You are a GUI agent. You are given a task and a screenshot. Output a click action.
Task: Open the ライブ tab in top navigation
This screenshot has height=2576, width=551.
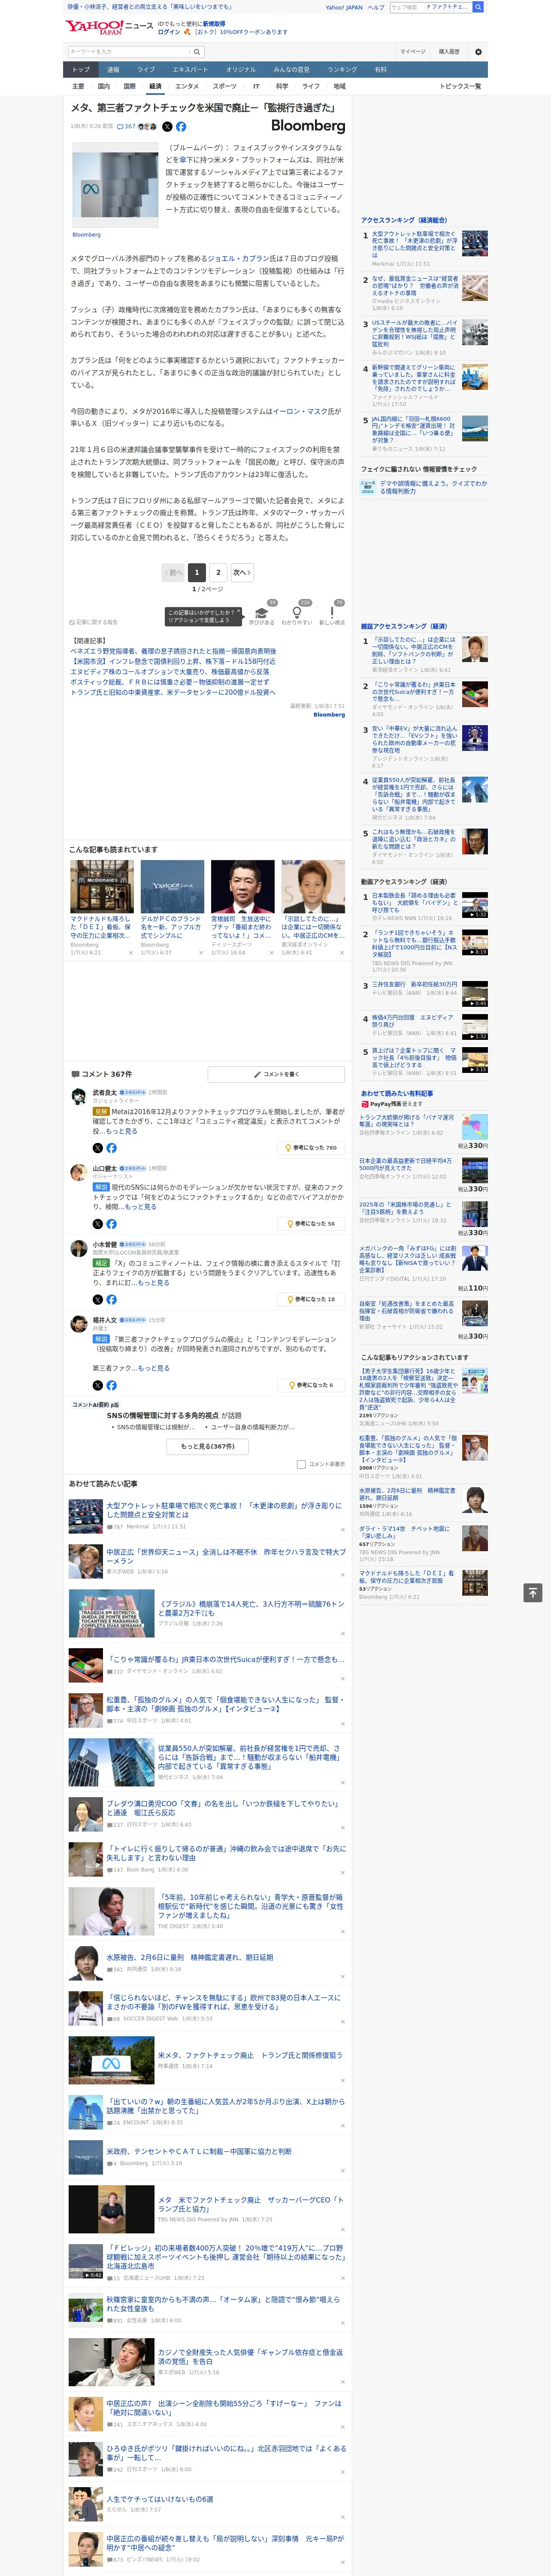[x=146, y=70]
